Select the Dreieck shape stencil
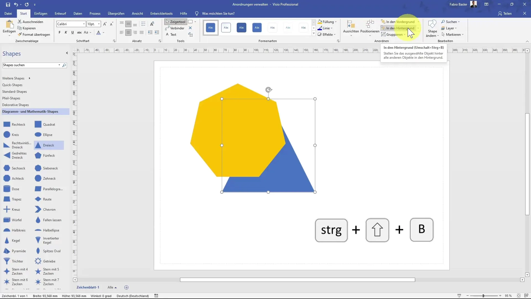This screenshot has height=299, width=531. pyautogui.click(x=49, y=145)
